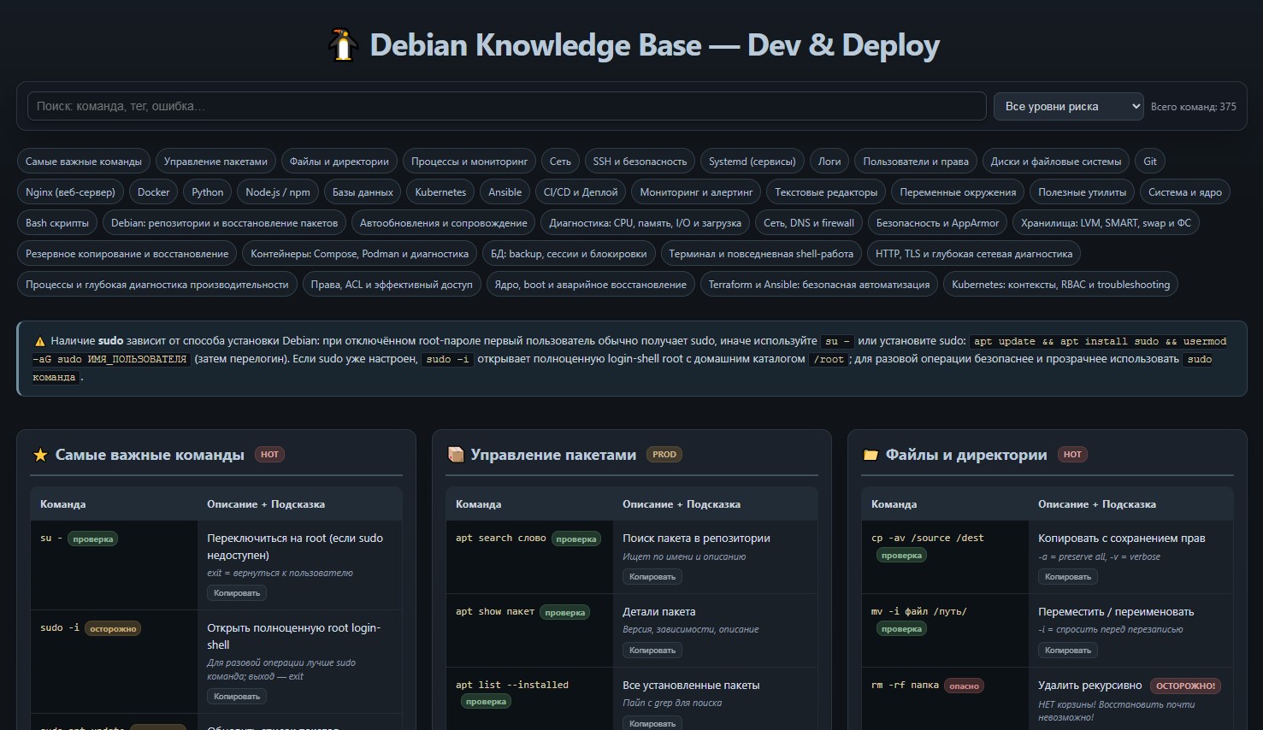
Task: Click the PROD badge on Управление пакетами
Action: [664, 455]
